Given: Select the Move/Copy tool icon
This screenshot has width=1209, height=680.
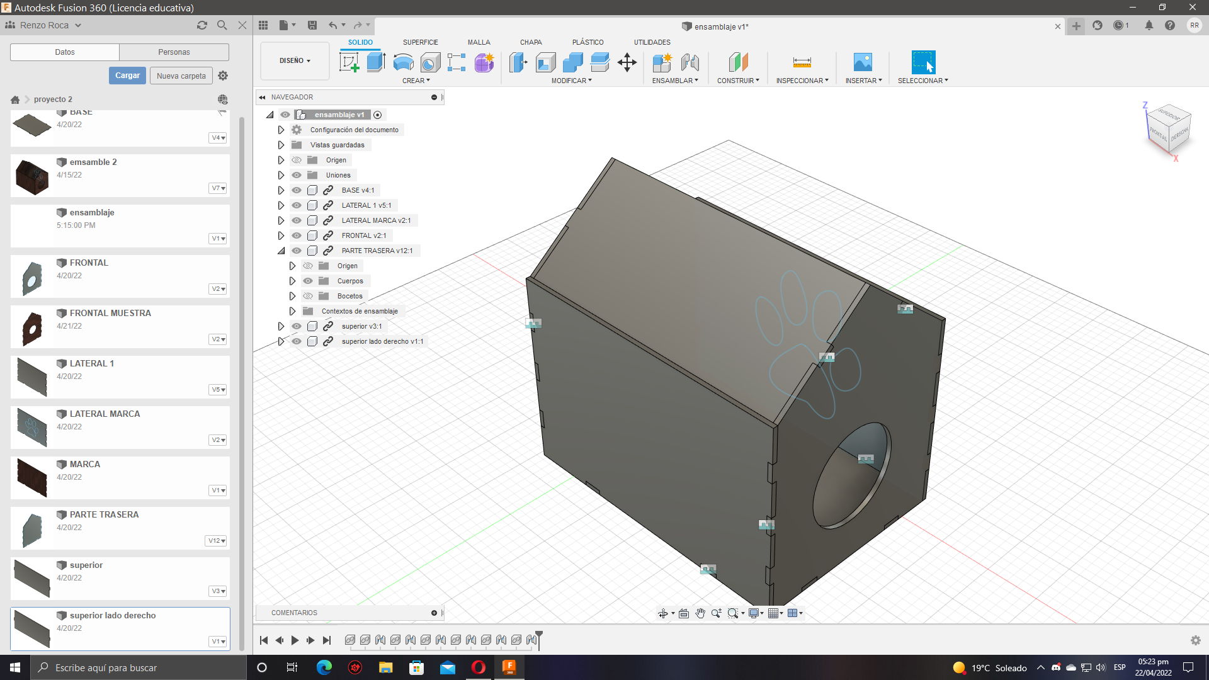Looking at the screenshot, I should point(627,62).
